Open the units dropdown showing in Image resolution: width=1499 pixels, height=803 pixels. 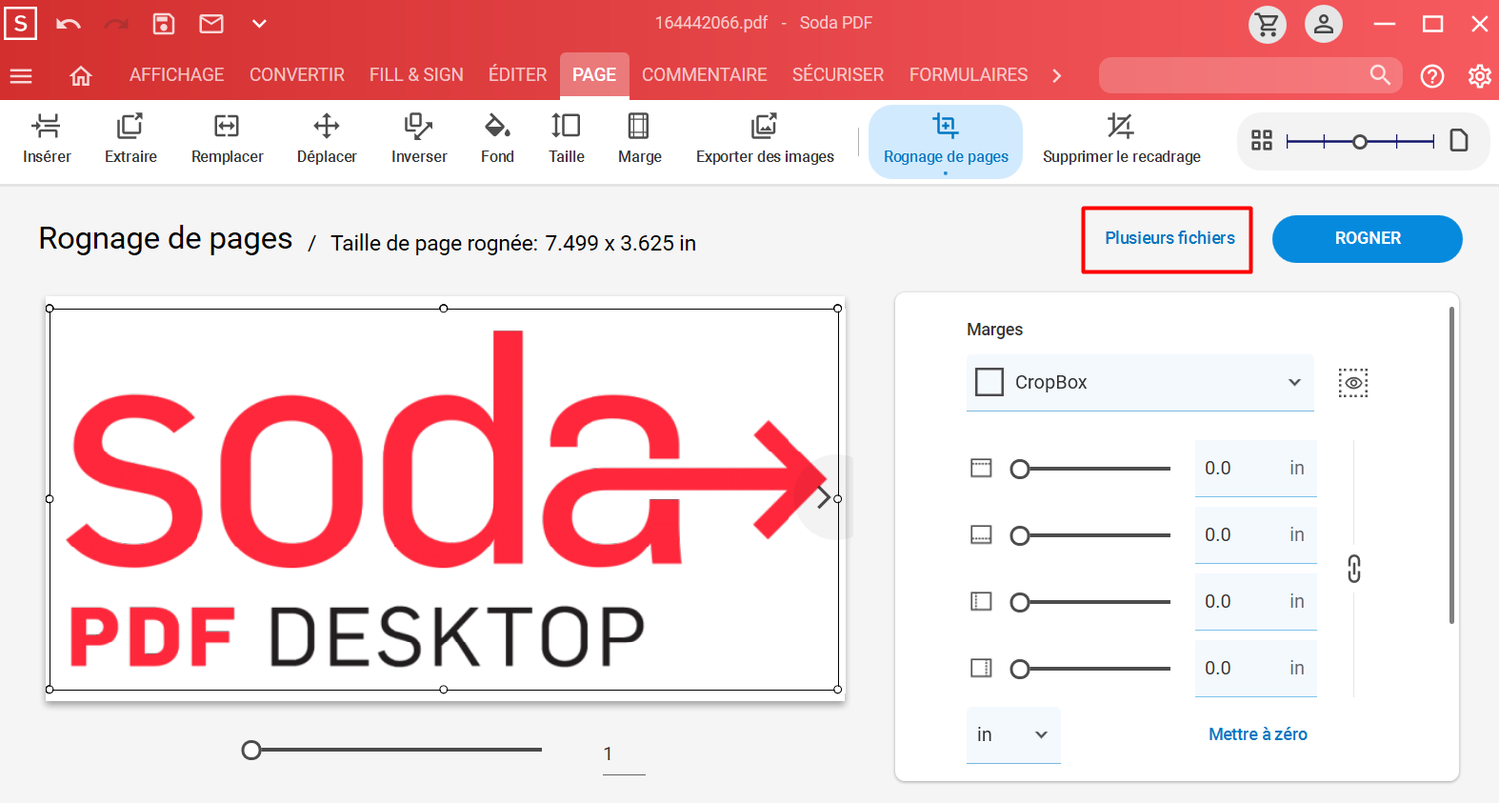pos(1013,734)
